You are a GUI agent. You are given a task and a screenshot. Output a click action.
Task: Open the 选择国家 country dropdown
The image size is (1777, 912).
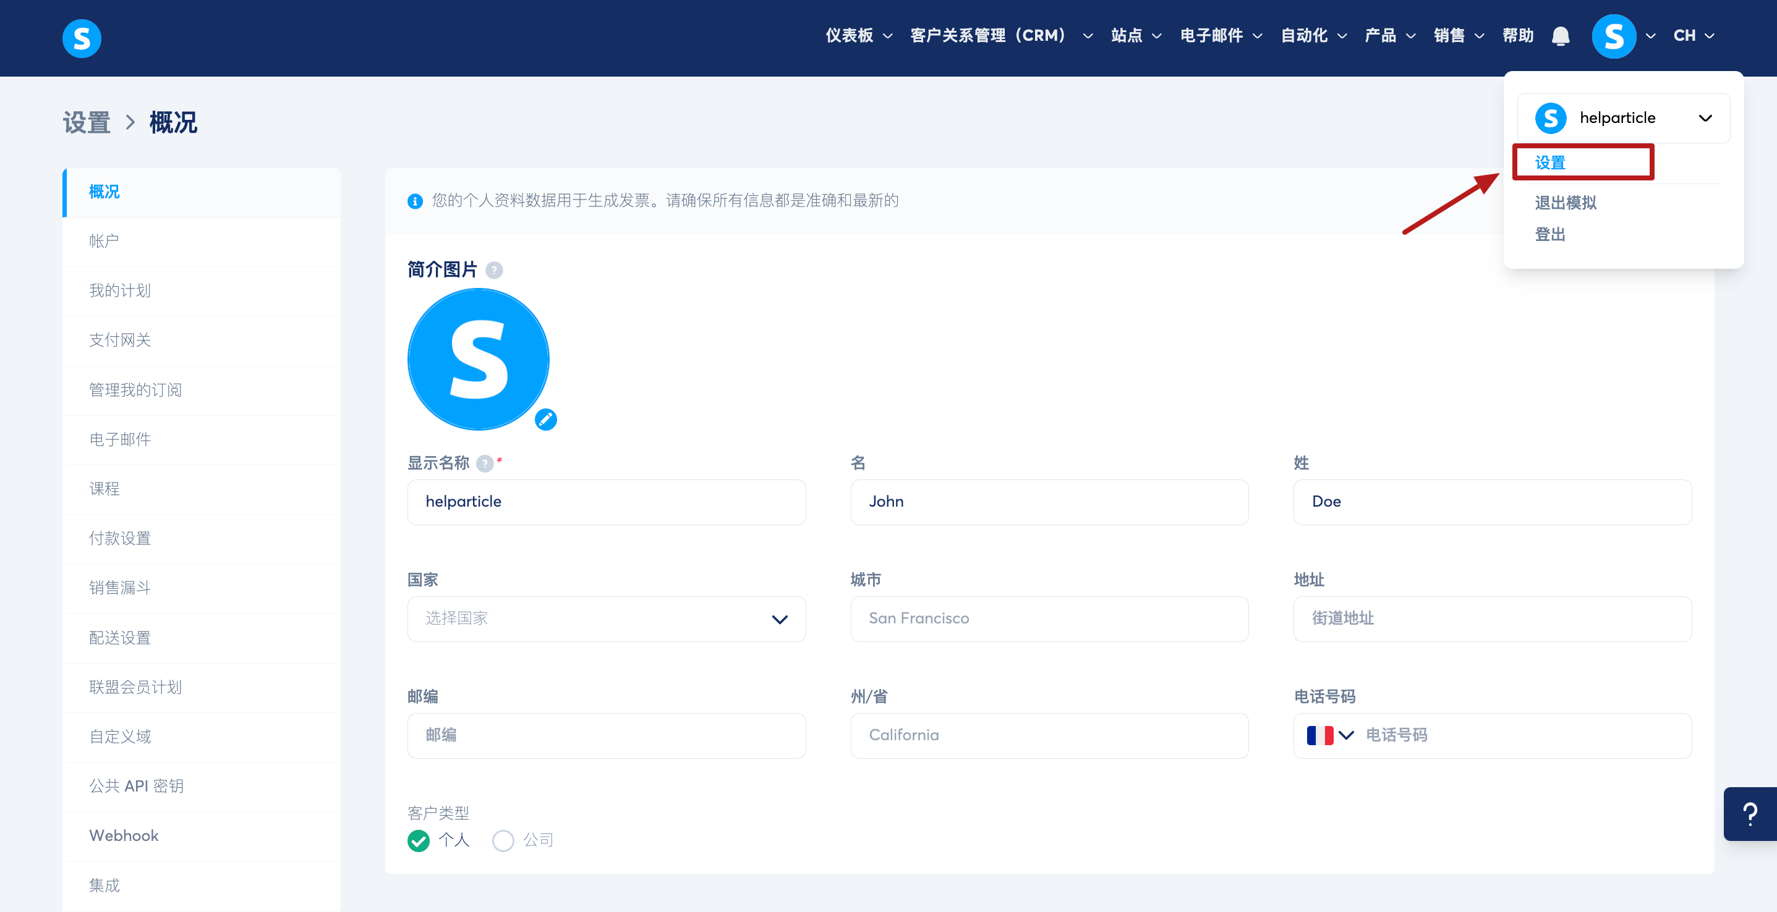click(606, 619)
